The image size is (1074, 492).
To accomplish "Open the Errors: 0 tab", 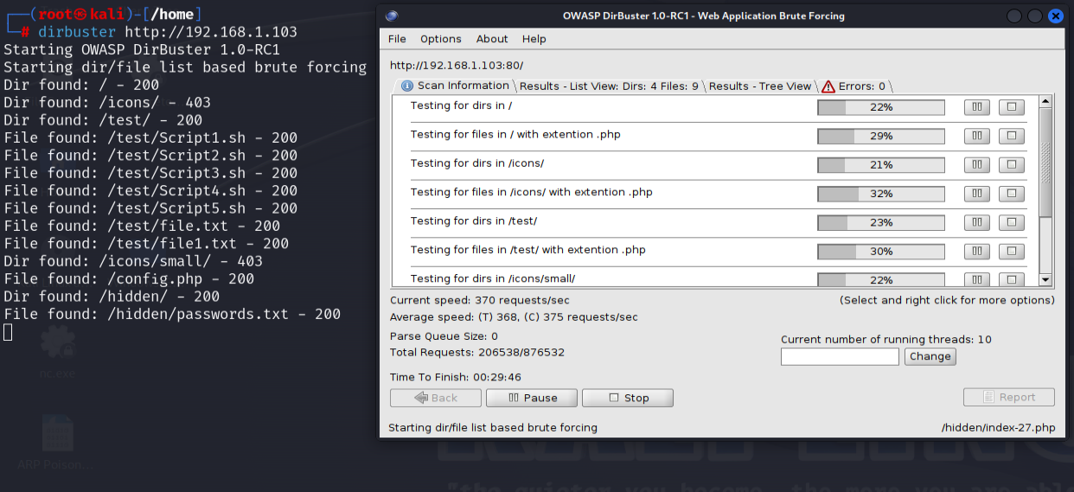I will [853, 86].
